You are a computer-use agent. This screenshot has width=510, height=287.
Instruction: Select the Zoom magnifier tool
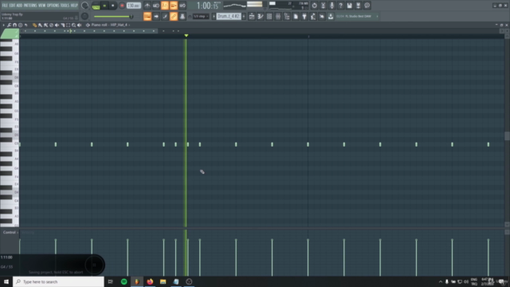[x=74, y=25]
